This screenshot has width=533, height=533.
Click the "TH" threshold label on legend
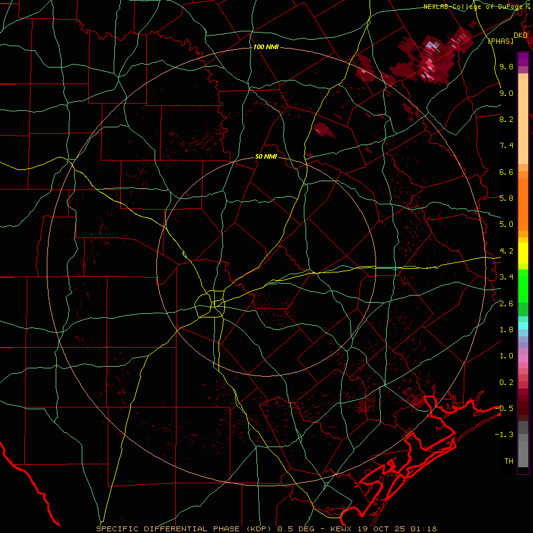point(509,461)
